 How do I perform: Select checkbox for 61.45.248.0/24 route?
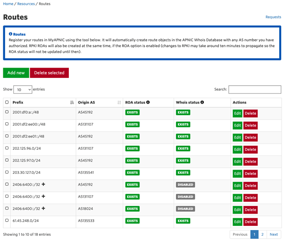point(7,220)
